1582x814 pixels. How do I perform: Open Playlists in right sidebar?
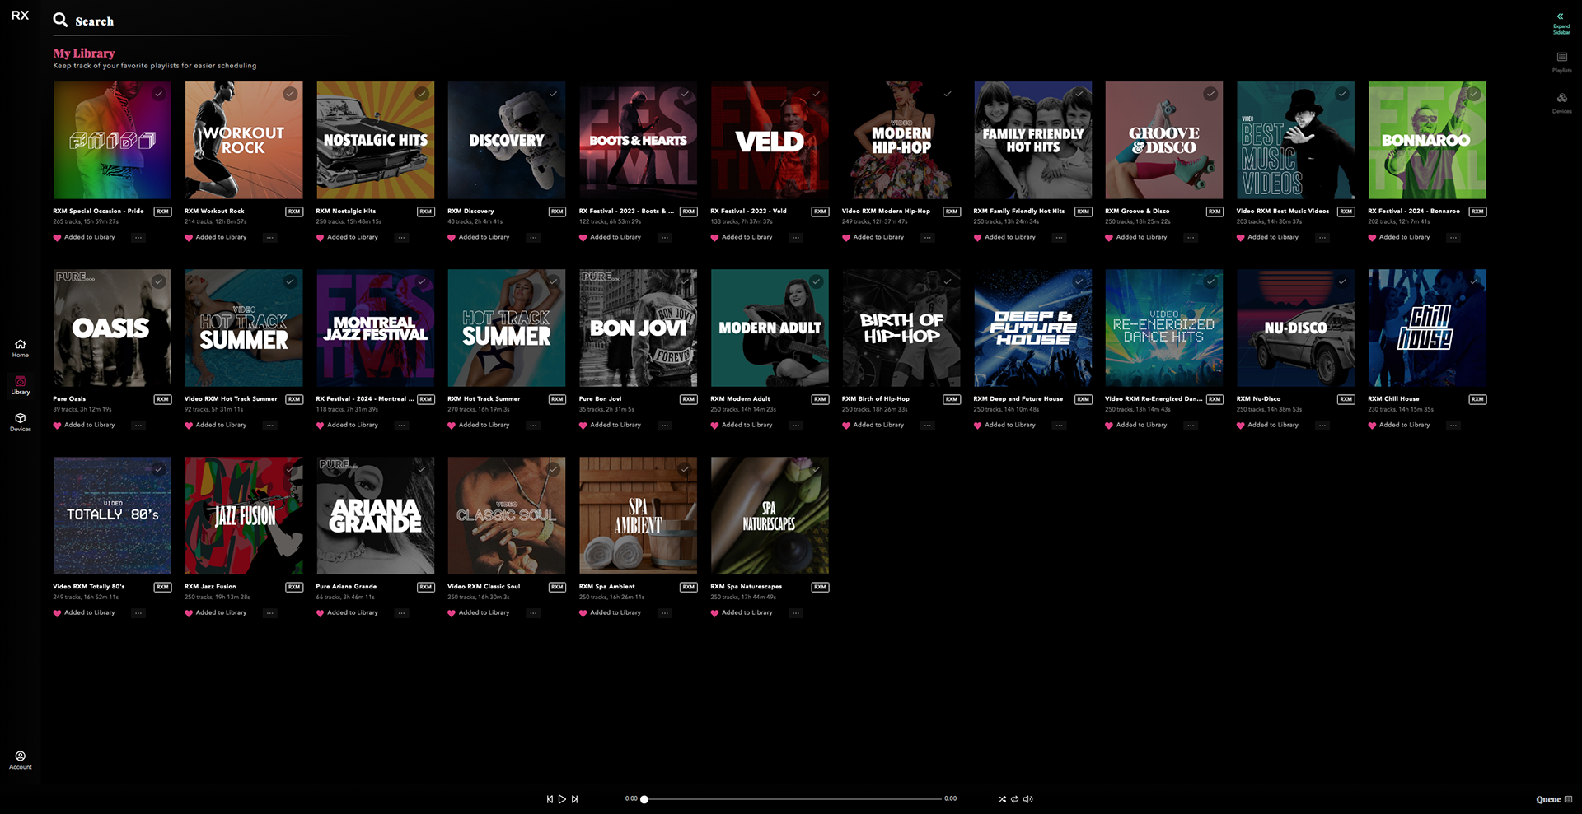pos(1561,62)
